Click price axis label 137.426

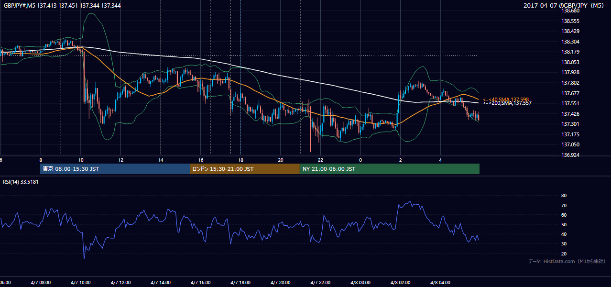point(570,114)
